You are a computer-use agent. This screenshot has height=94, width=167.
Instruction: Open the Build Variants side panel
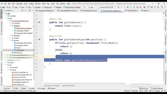1,68
